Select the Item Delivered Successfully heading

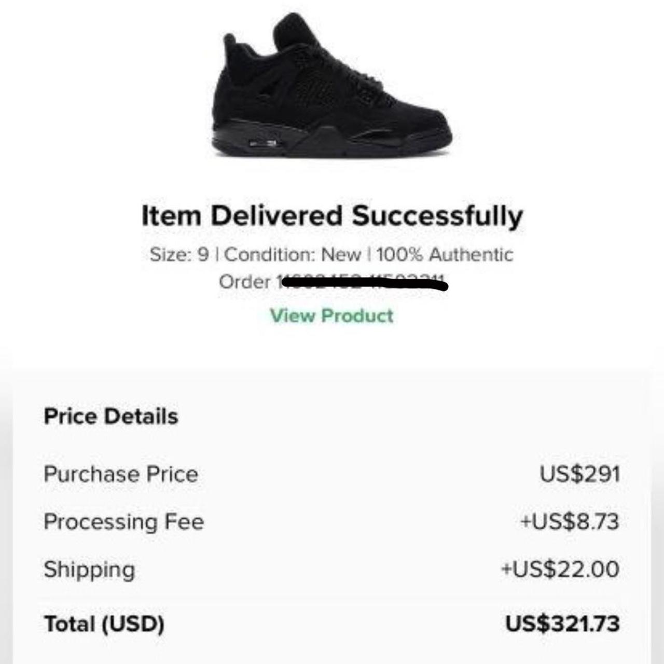point(332,216)
